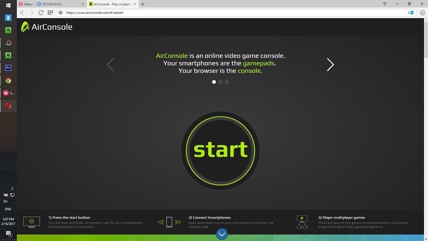The width and height of the screenshot is (428, 241).
Task: Click the big green start button
Action: [x=220, y=151]
